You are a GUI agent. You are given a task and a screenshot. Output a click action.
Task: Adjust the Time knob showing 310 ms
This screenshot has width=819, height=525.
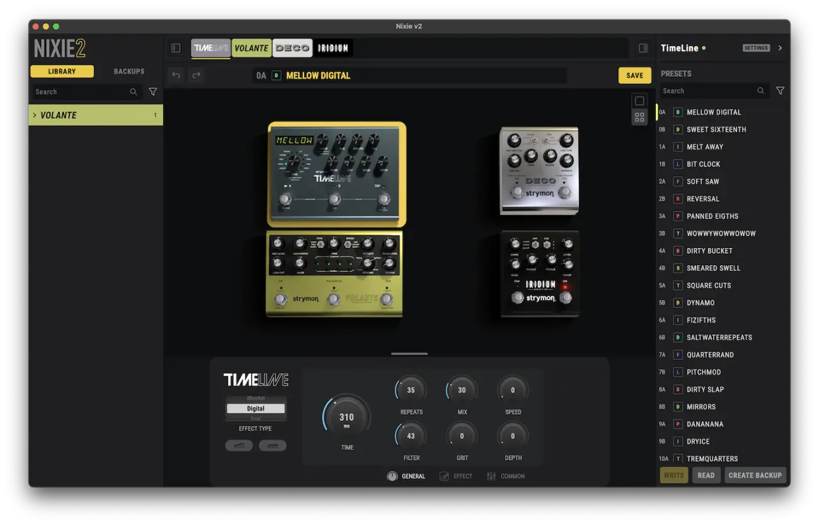pyautogui.click(x=346, y=417)
